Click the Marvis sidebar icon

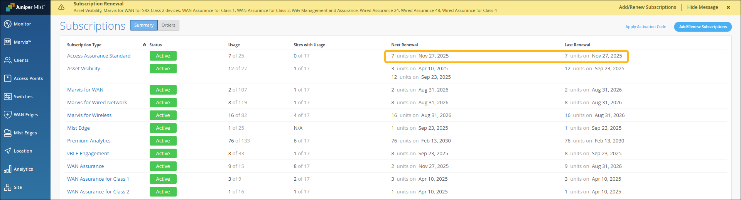[x=8, y=42]
